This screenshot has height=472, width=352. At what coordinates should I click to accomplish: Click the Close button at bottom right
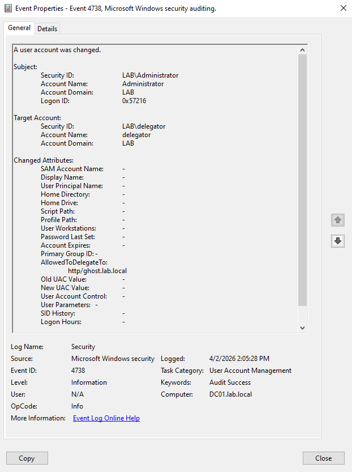point(324,458)
